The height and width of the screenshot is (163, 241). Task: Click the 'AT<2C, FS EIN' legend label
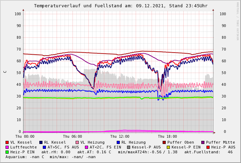[105, 147]
